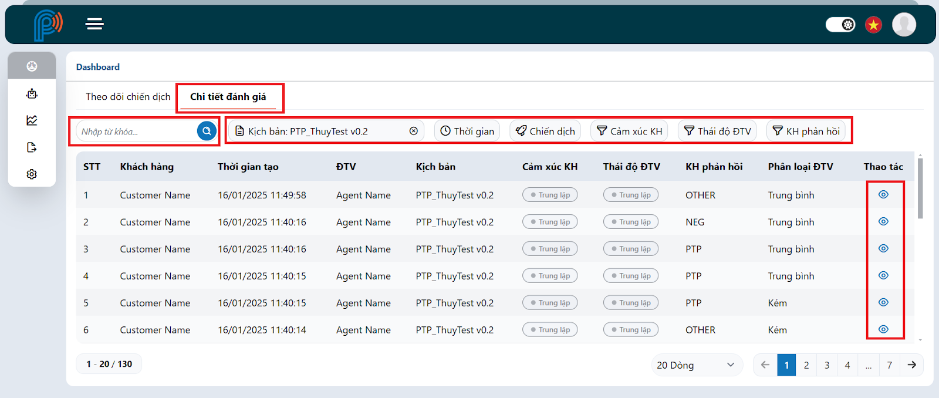The width and height of the screenshot is (939, 398).
Task: Click the app logo in header
Action: [x=48, y=25]
